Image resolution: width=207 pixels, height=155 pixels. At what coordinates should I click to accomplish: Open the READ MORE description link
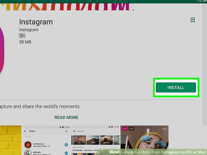(67, 117)
